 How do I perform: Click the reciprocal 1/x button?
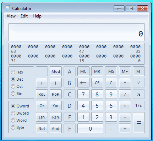click(x=139, y=106)
